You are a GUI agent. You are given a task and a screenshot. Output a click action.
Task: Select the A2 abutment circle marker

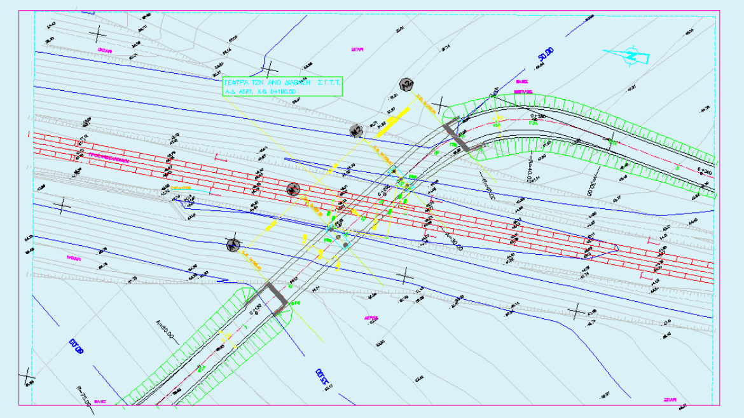pyautogui.click(x=406, y=85)
